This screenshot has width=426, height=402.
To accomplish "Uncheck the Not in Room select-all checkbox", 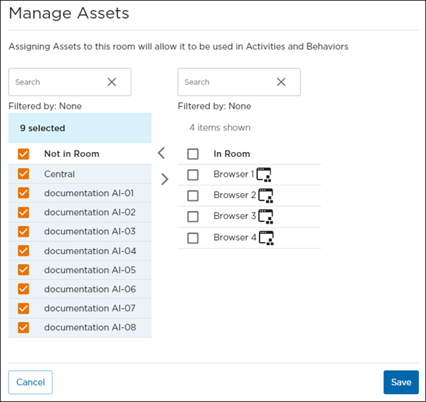I will click(x=23, y=154).
